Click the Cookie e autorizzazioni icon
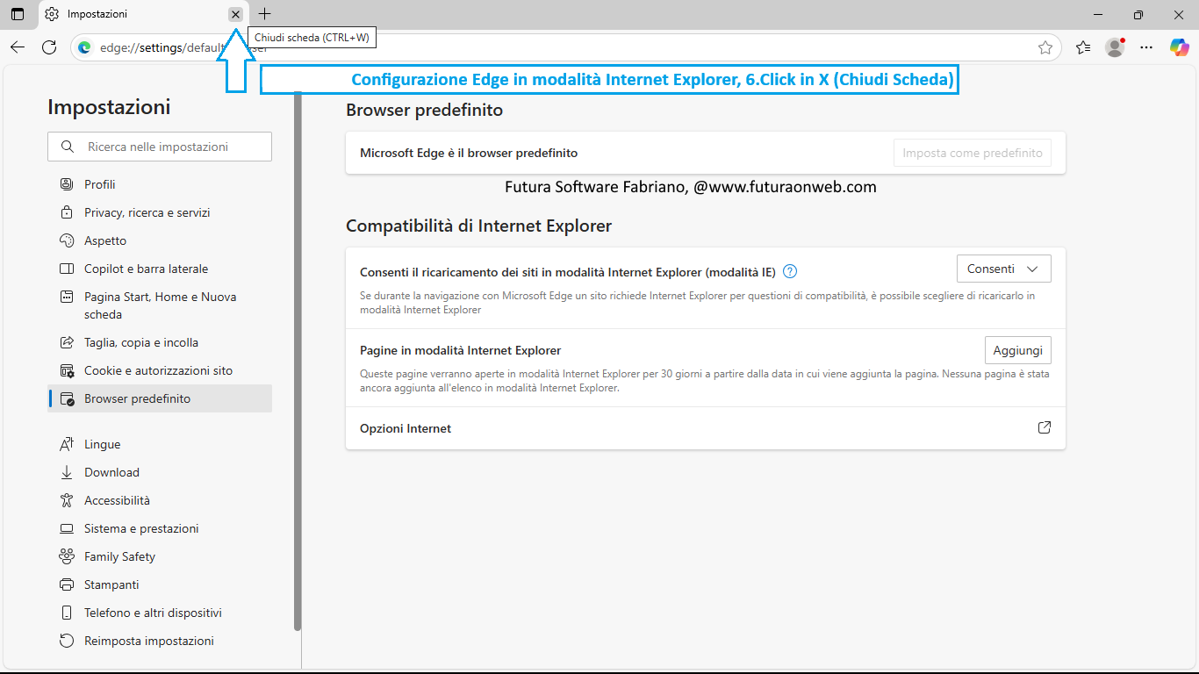Screen dimensions: 1199x674 point(67,370)
